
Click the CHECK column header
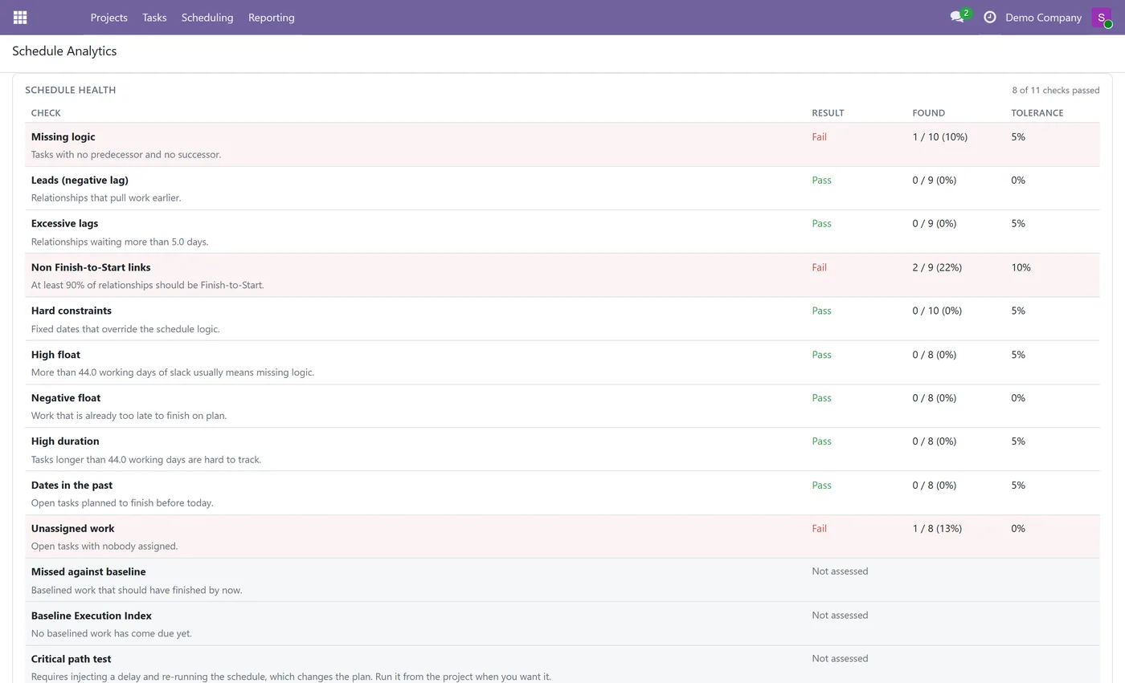coord(46,113)
